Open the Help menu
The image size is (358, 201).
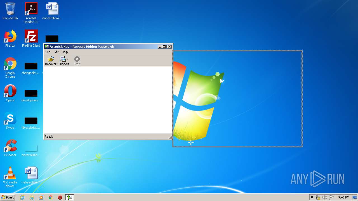[x=65, y=52]
